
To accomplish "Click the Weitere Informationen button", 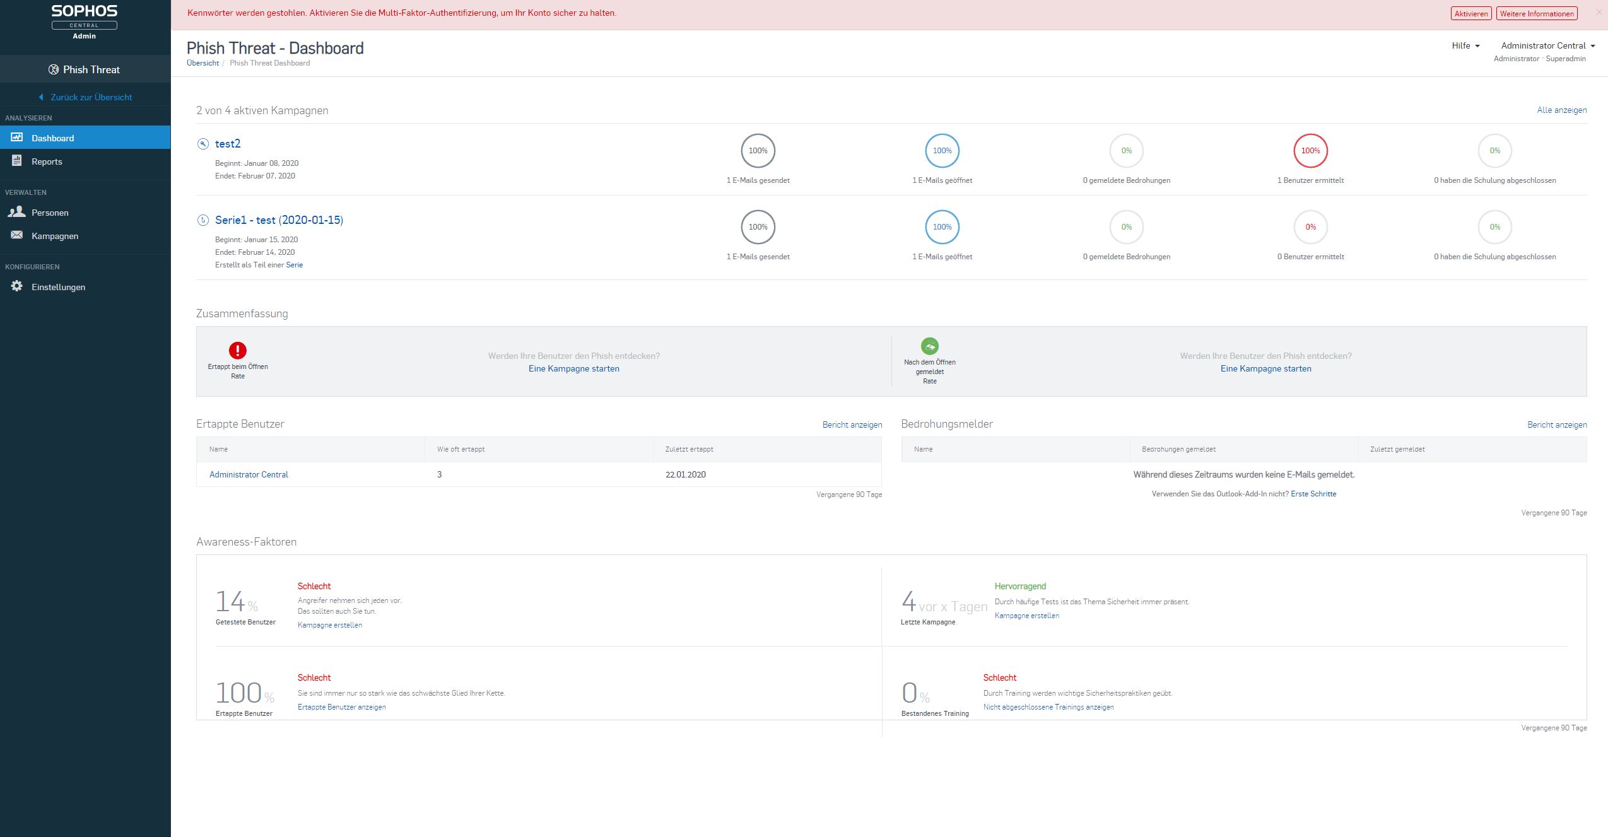I will point(1536,13).
